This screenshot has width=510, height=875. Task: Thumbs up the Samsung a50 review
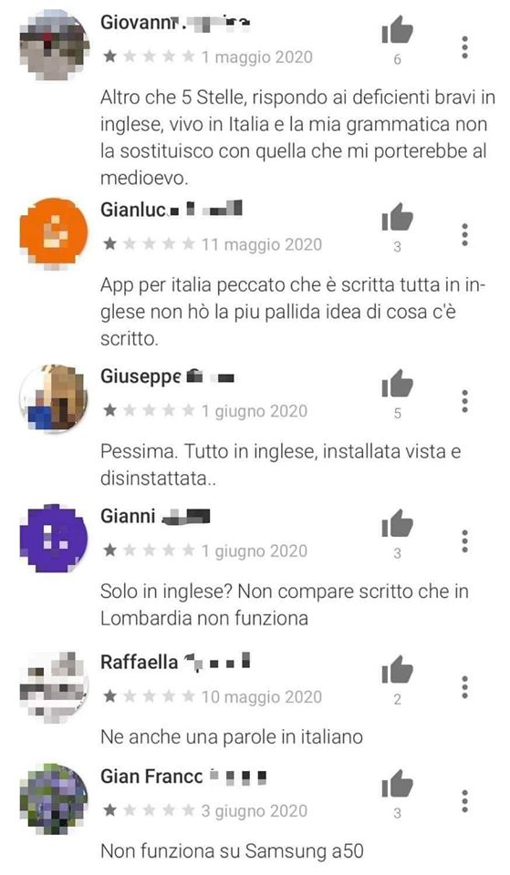tap(397, 783)
